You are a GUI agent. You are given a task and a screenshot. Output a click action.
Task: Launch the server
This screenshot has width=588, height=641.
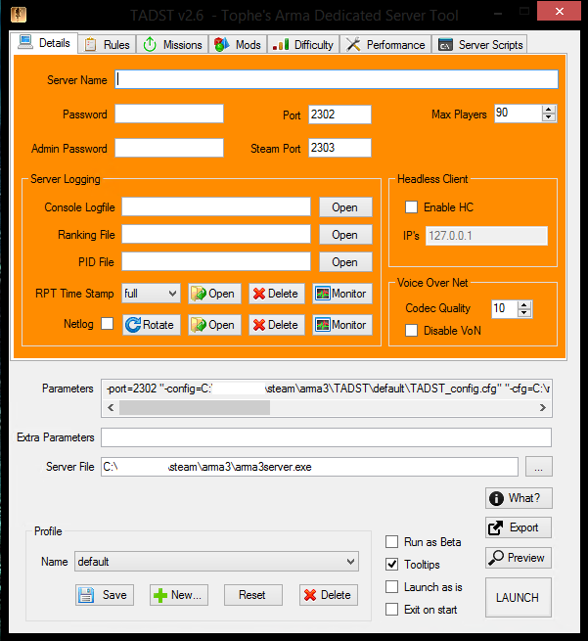pyautogui.click(x=519, y=598)
